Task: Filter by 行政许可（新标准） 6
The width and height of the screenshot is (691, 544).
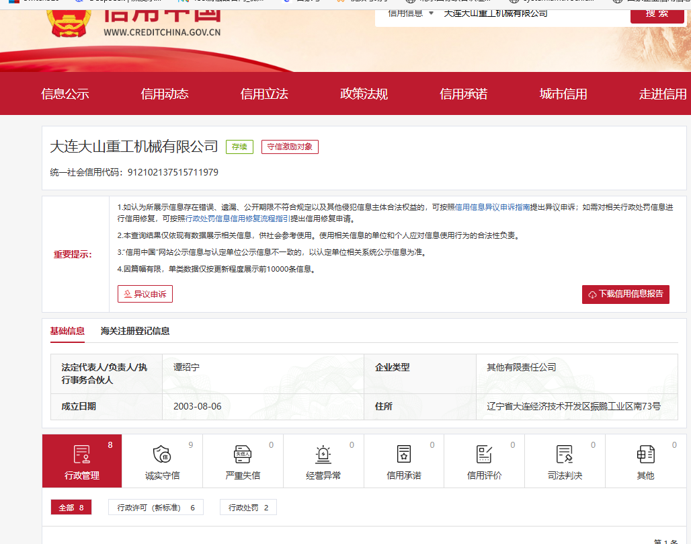Action: tap(156, 508)
